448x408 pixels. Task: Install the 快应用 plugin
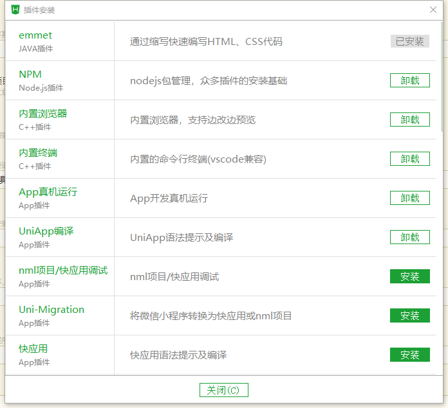[x=410, y=355]
